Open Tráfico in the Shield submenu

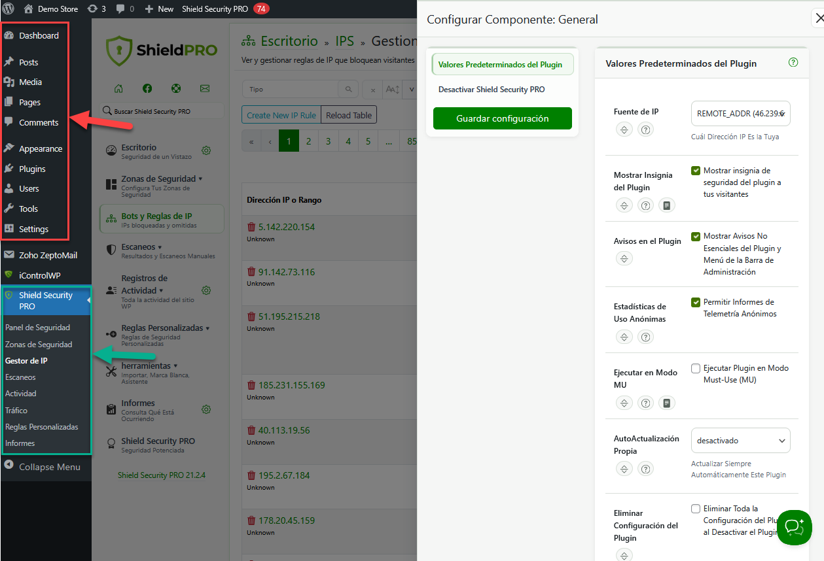(16, 410)
